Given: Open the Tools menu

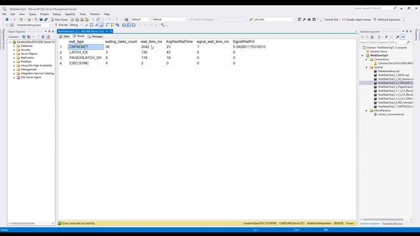Looking at the screenshot, I should [83, 14].
